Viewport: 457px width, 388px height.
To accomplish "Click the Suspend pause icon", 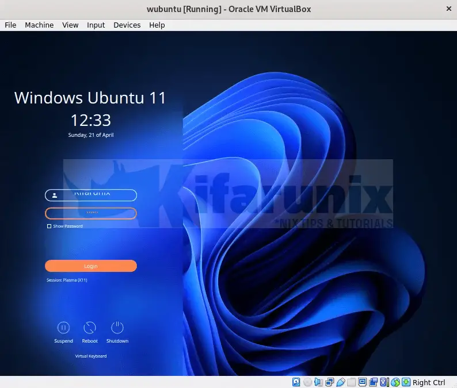I will [63, 328].
